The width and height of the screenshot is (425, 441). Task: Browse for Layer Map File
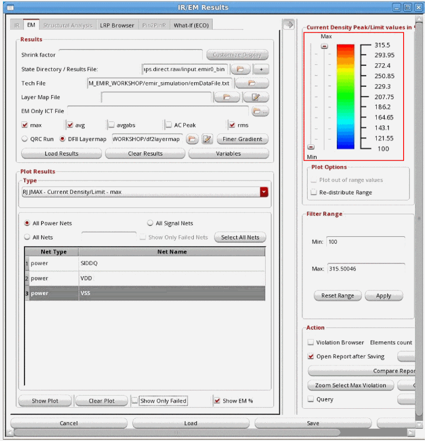tap(227, 97)
